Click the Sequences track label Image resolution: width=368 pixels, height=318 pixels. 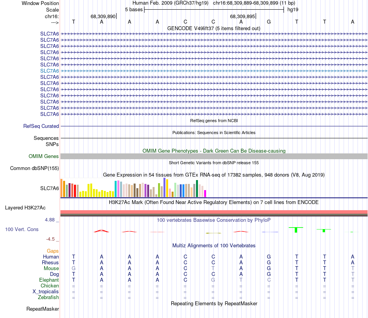46,138
